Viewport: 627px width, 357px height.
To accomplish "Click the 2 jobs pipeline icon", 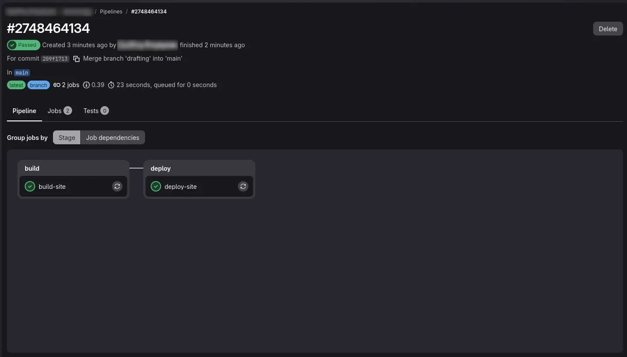I will point(57,85).
